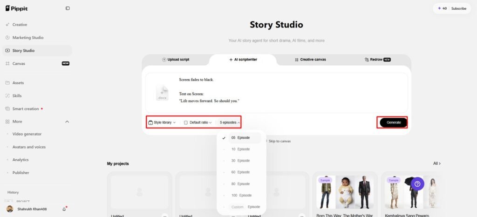The height and width of the screenshot is (217, 477).
Task: Open Publisher
Action: click(x=37, y=173)
